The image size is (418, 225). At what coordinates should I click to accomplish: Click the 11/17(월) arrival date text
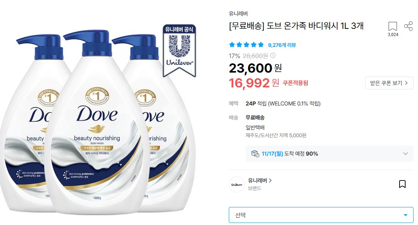click(272, 154)
